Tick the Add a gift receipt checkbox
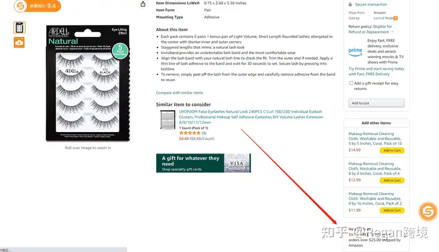The width and height of the screenshot is (439, 252). tap(351, 83)
